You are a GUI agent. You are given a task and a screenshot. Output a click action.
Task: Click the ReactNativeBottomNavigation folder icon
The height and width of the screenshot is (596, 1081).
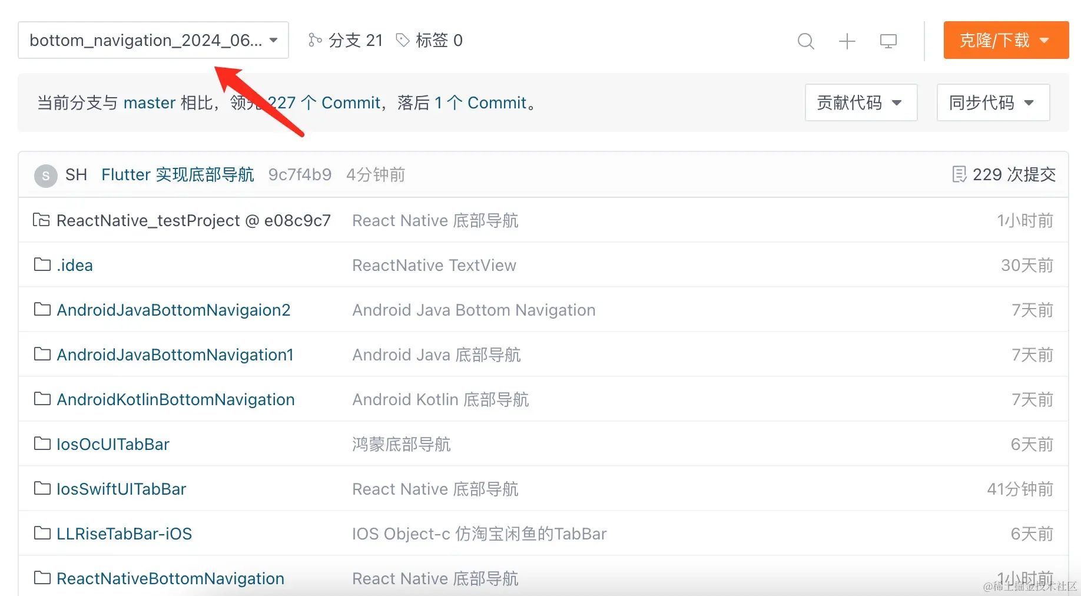(42, 578)
